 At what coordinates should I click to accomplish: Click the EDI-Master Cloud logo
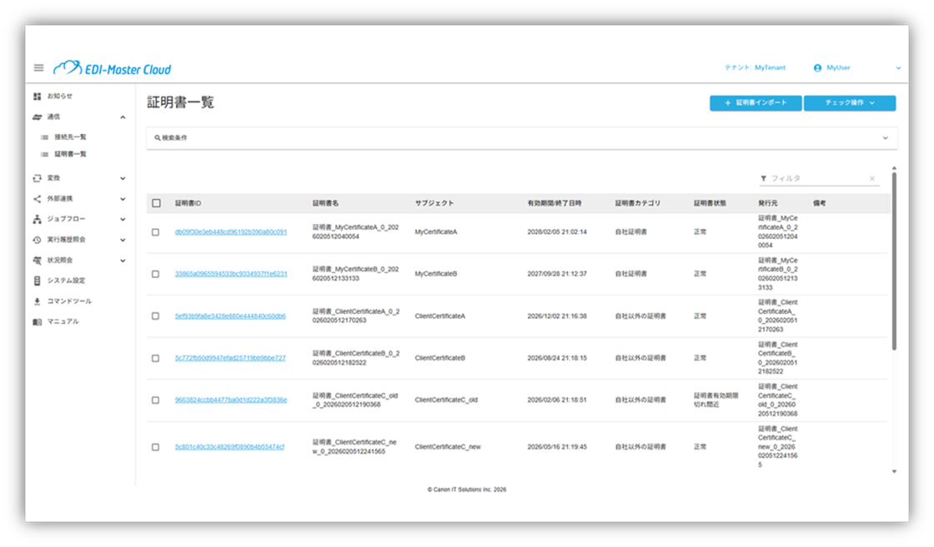(x=112, y=69)
